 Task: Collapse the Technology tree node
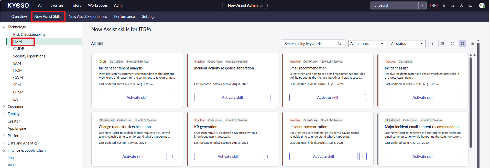click(x=4, y=27)
